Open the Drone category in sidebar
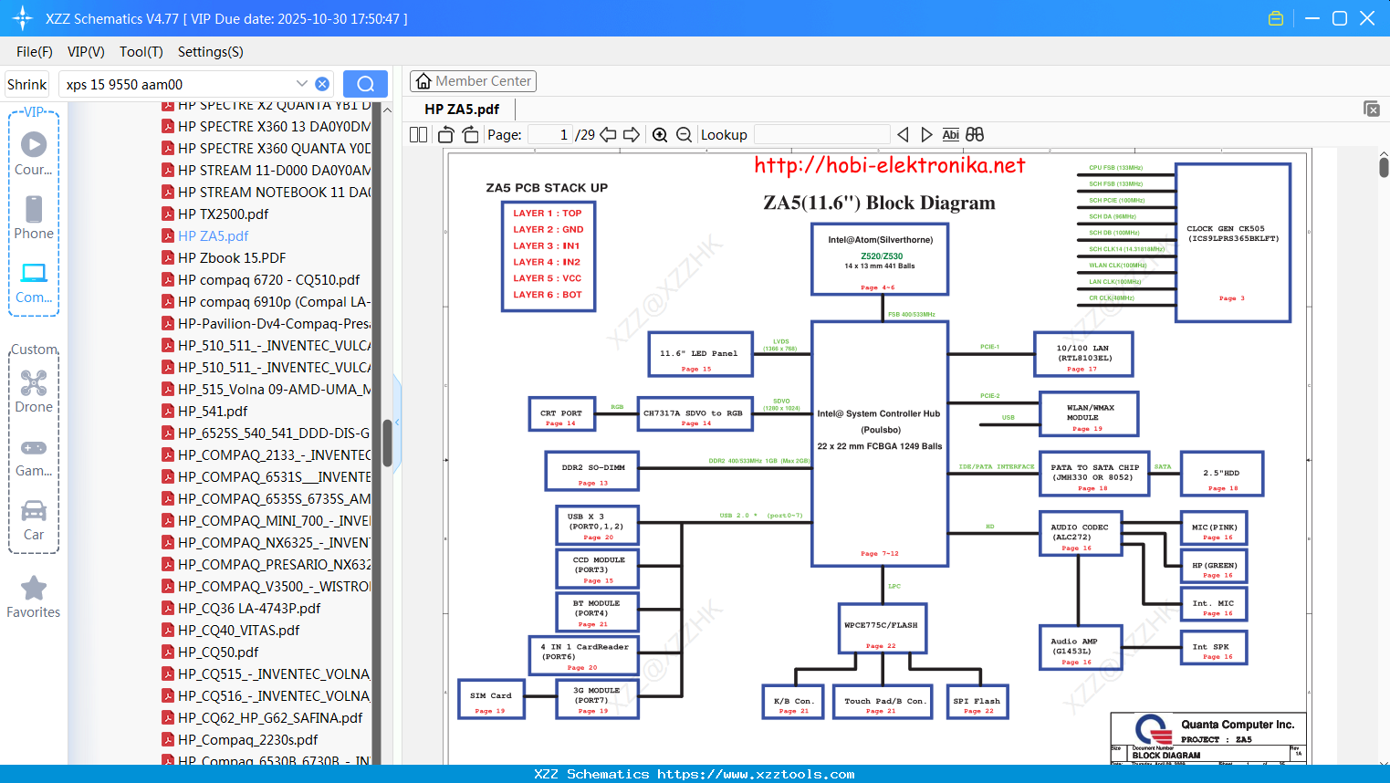This screenshot has width=1390, height=783. click(34, 391)
